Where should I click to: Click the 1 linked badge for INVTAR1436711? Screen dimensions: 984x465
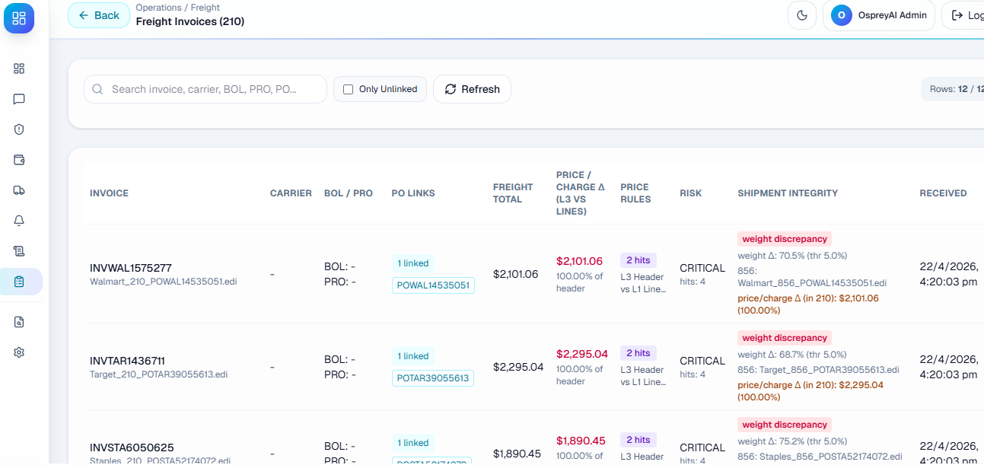(413, 356)
